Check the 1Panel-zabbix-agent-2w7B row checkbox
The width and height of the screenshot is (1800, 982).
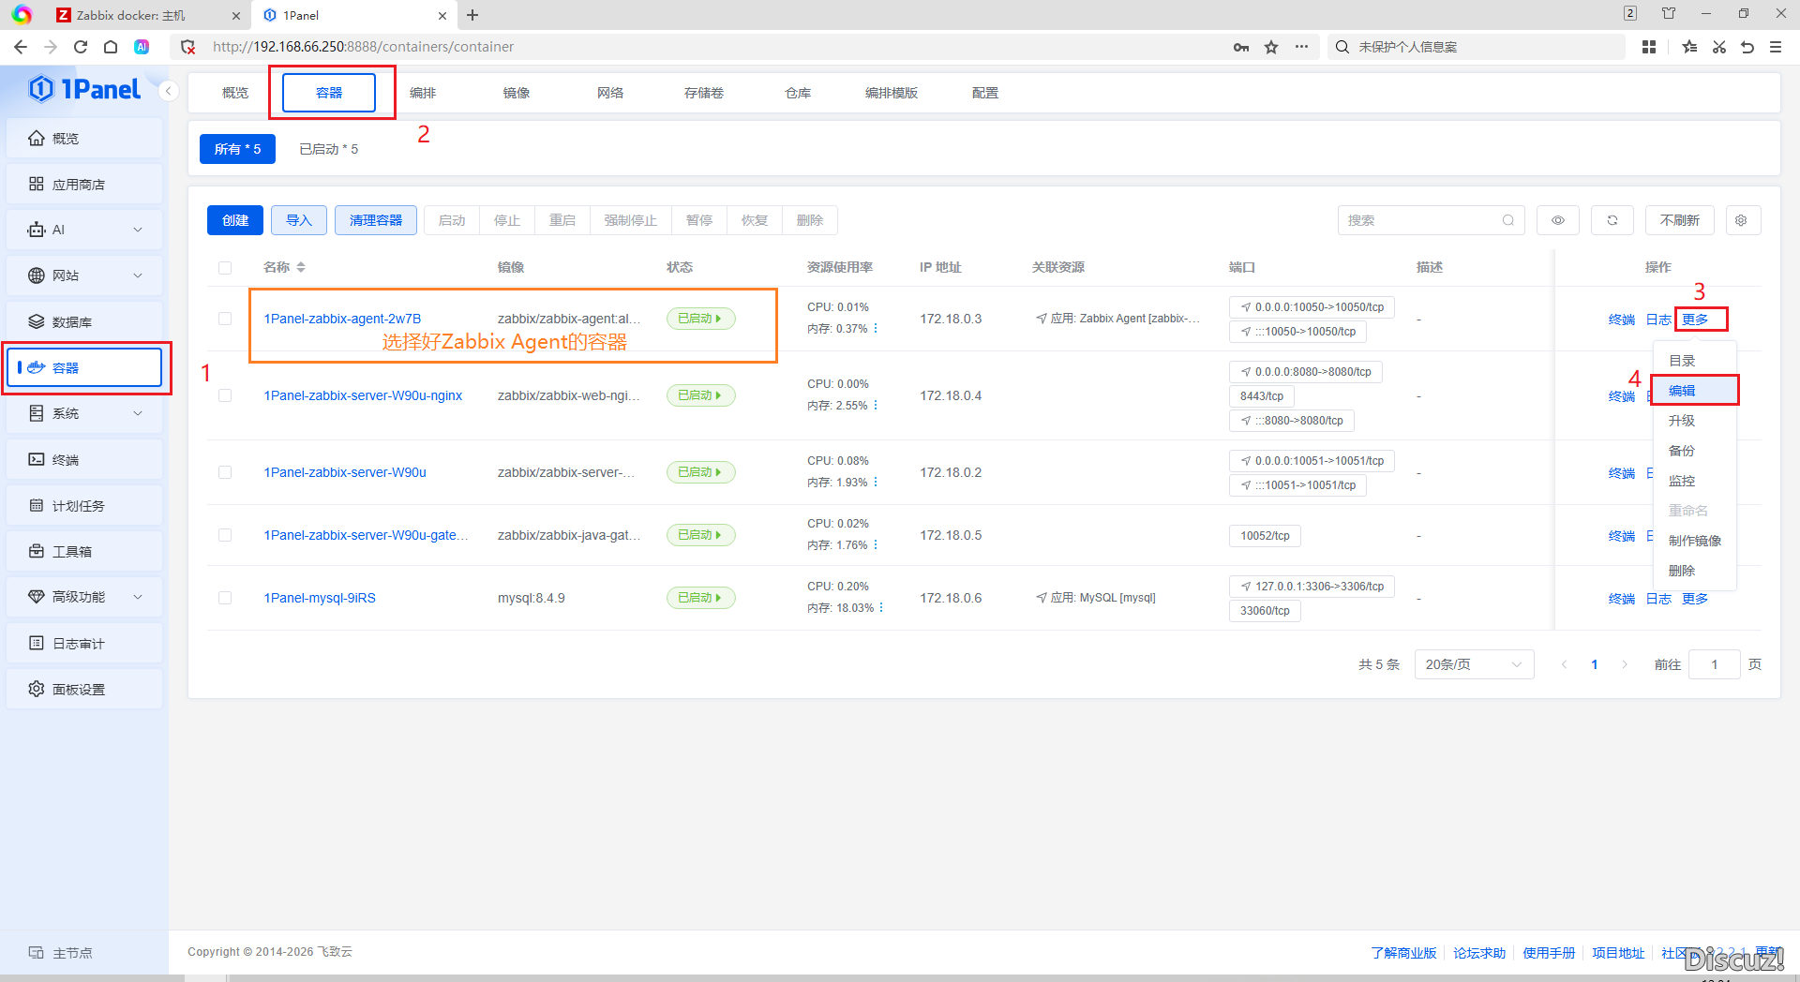(225, 319)
